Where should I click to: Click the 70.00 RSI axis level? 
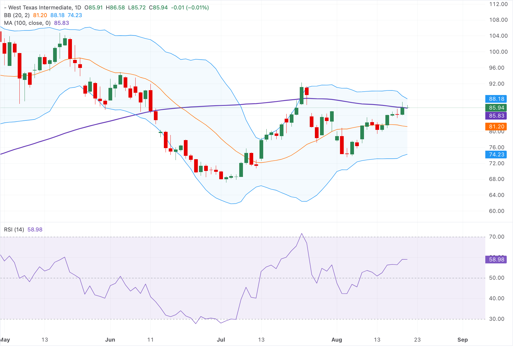[x=497, y=237]
